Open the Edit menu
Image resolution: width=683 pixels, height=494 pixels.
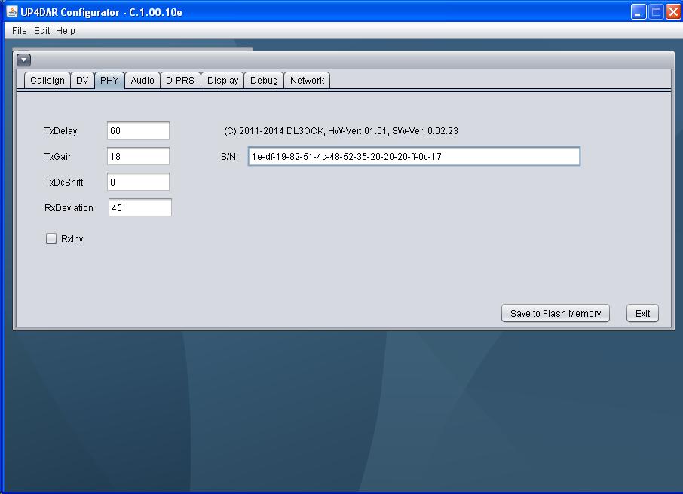pos(41,31)
